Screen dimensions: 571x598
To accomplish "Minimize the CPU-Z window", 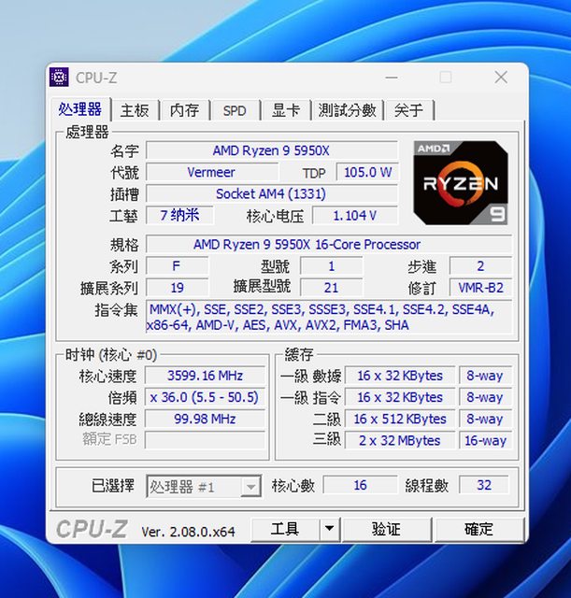I will pos(392,78).
